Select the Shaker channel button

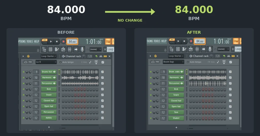[x=176, y=118]
